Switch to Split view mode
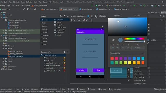This screenshot has height=93, width=166. coord(157,13)
